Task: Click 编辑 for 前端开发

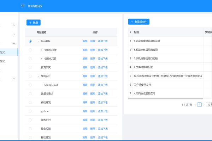Action: [85, 103]
